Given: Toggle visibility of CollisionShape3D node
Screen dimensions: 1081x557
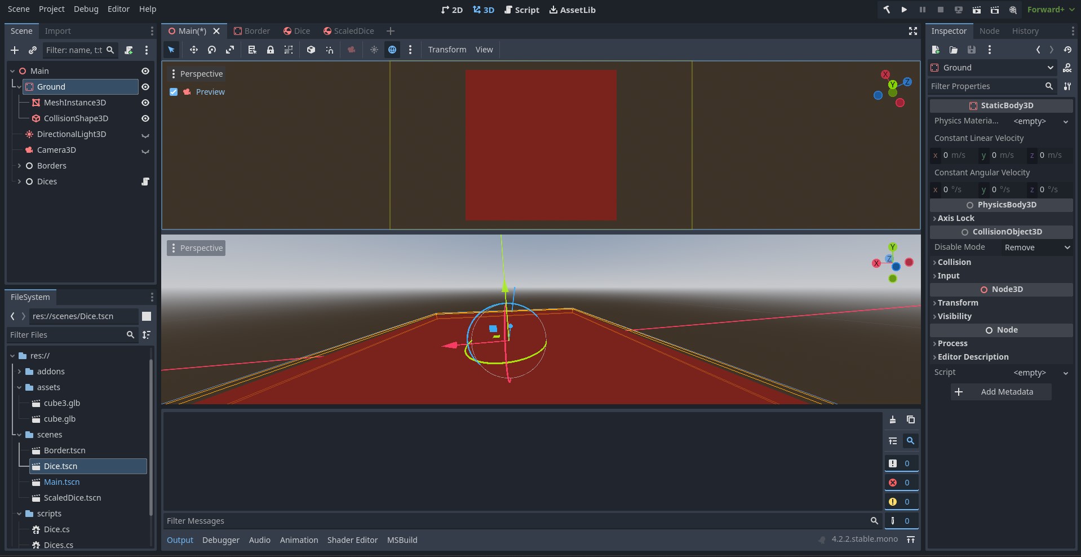Looking at the screenshot, I should [x=145, y=118].
